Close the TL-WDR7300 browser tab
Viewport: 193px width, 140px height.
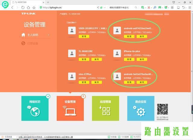click(43, 2)
